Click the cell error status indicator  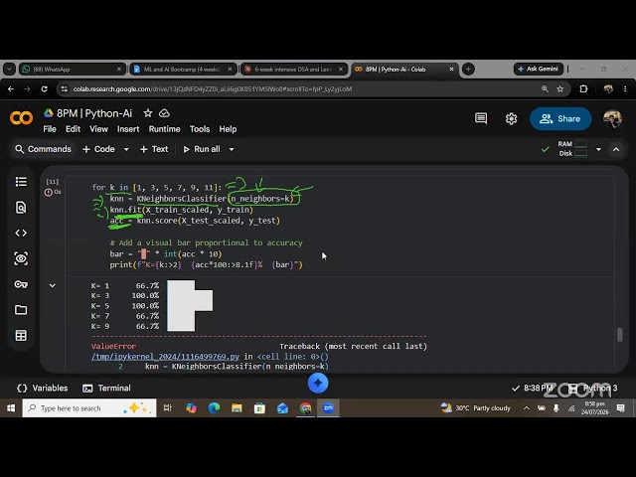click(49, 192)
